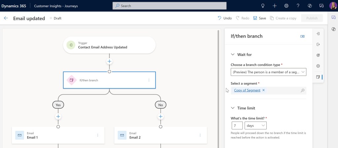Screen dimensions: 338x148
Task: Open the three-dot menu on Email 1 tile
Action: tap(98, 135)
